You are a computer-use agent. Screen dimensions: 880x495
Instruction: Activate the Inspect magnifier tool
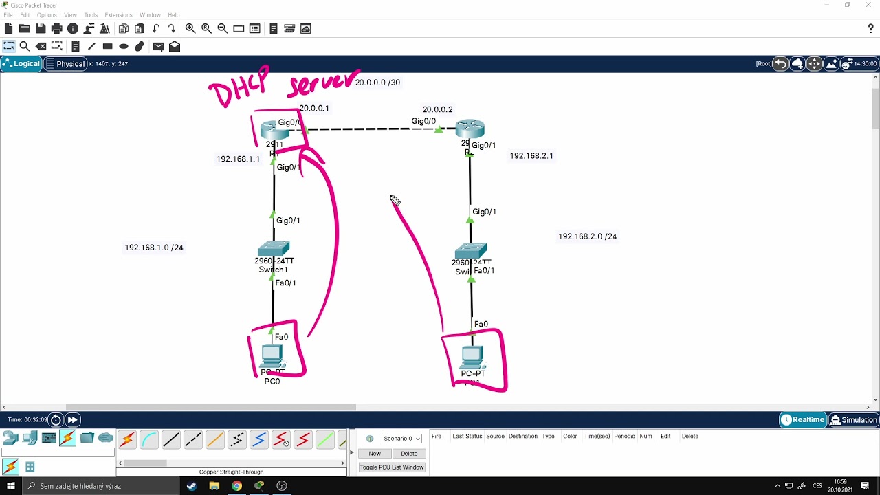click(25, 46)
